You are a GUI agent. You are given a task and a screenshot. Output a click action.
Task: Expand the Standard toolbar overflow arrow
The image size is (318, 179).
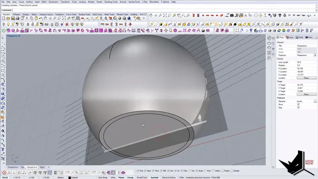tap(144, 19)
